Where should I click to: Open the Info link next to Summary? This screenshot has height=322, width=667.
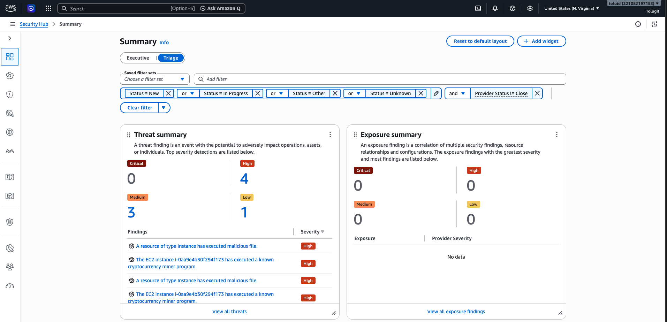pyautogui.click(x=164, y=43)
